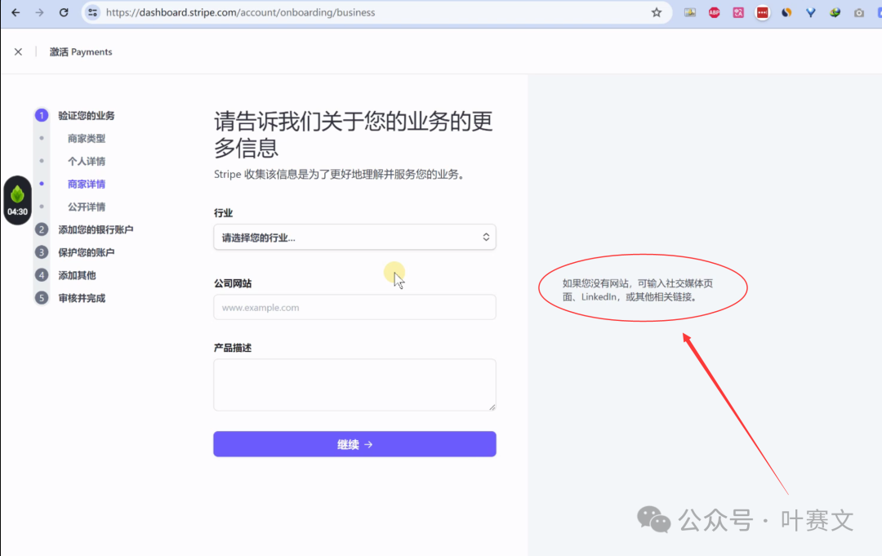Reload the Stripe onboarding page
This screenshot has height=556, width=882.
tap(64, 13)
